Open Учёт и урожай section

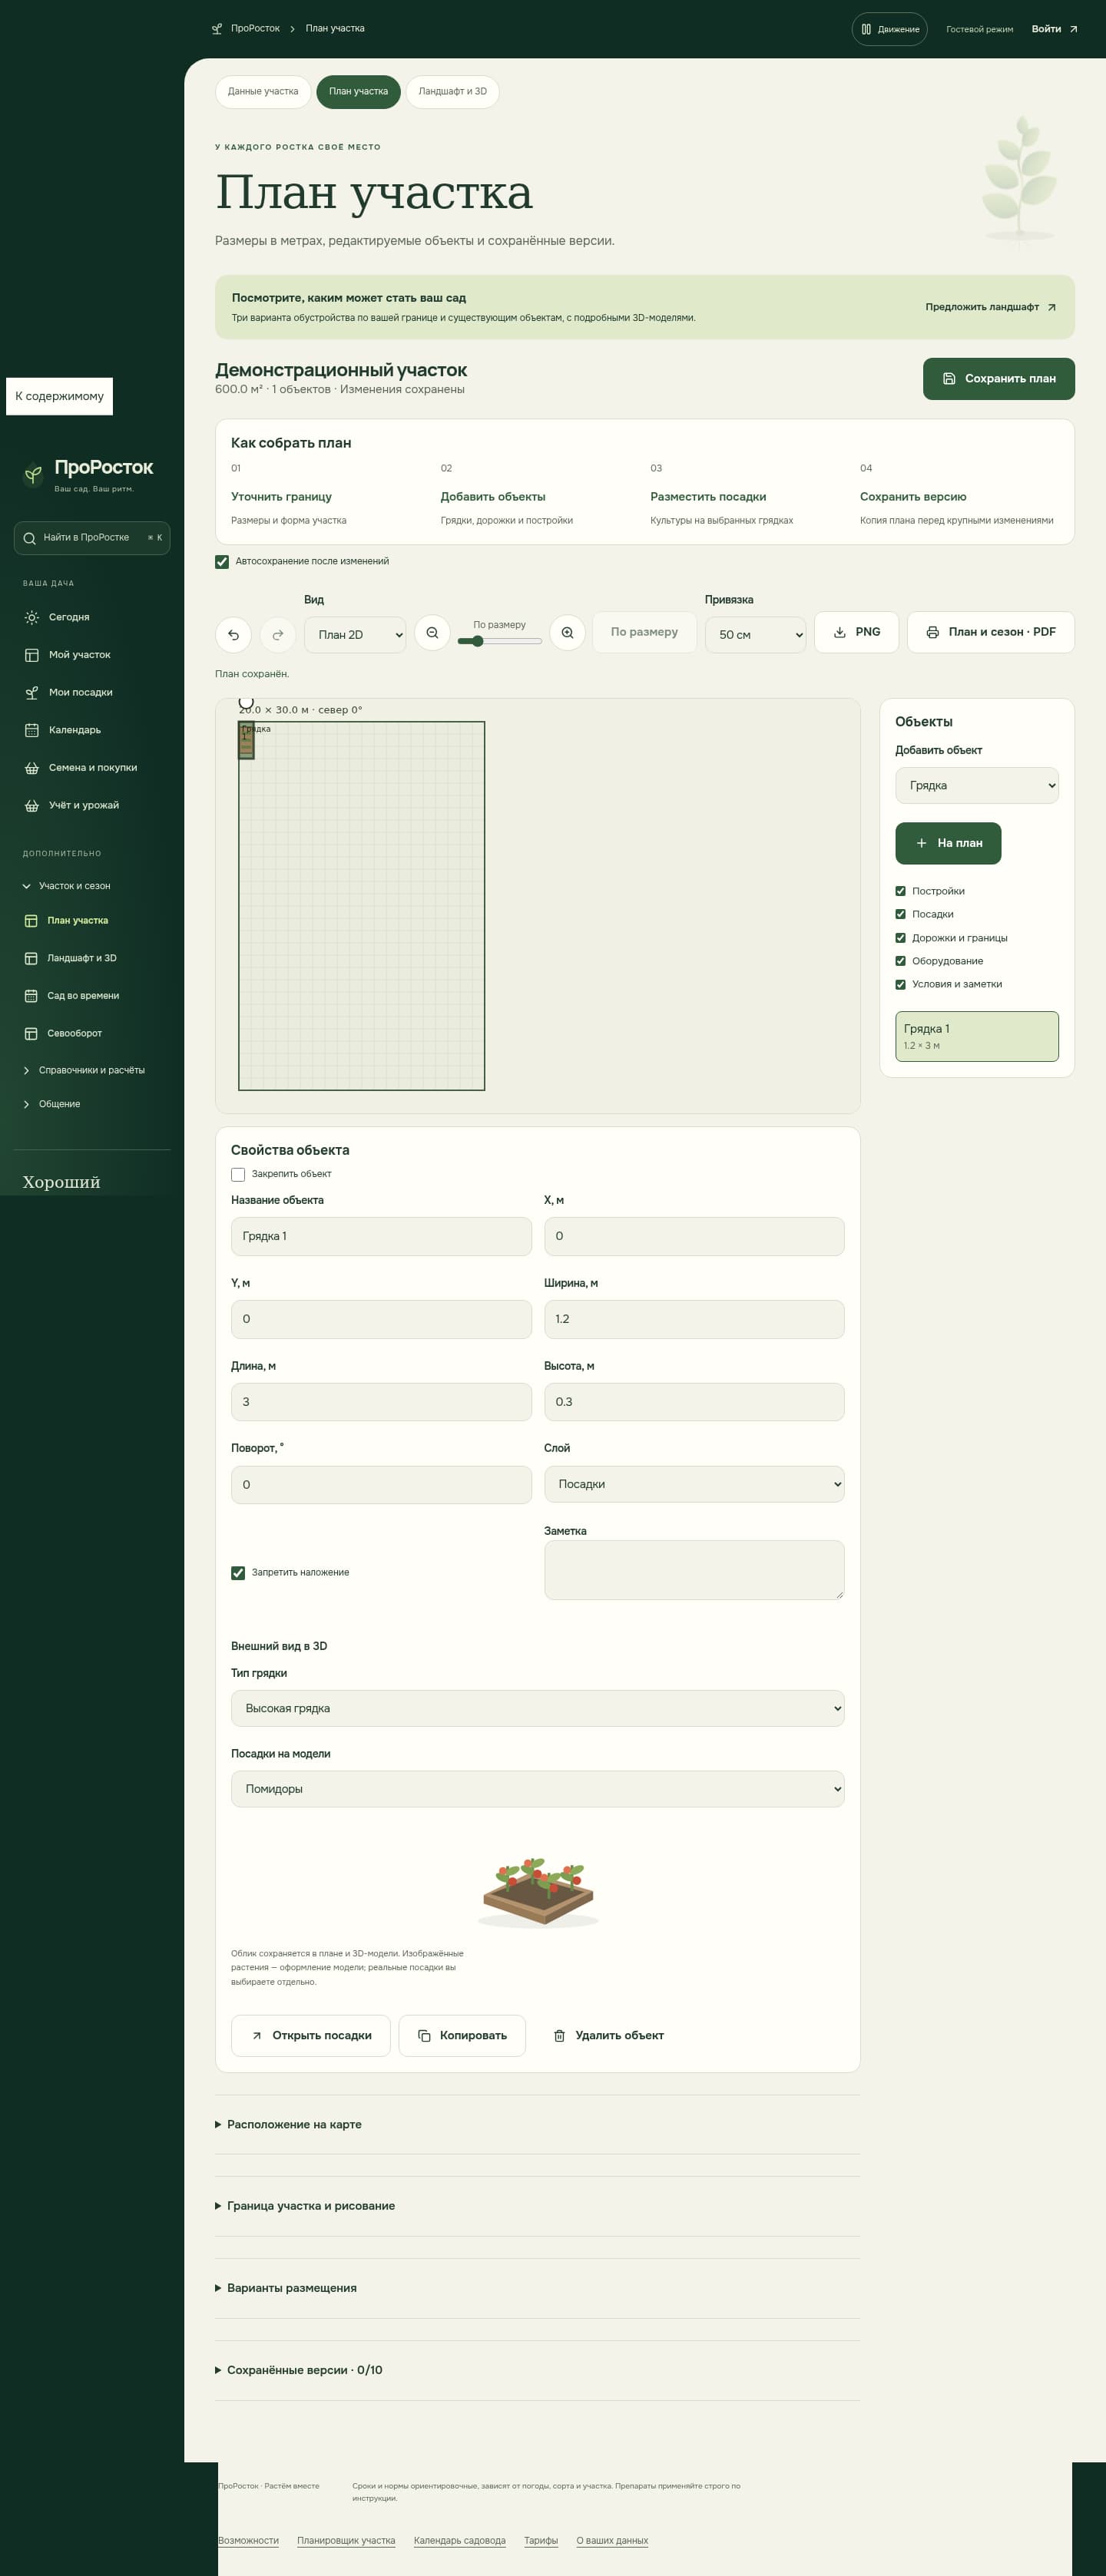[92, 805]
